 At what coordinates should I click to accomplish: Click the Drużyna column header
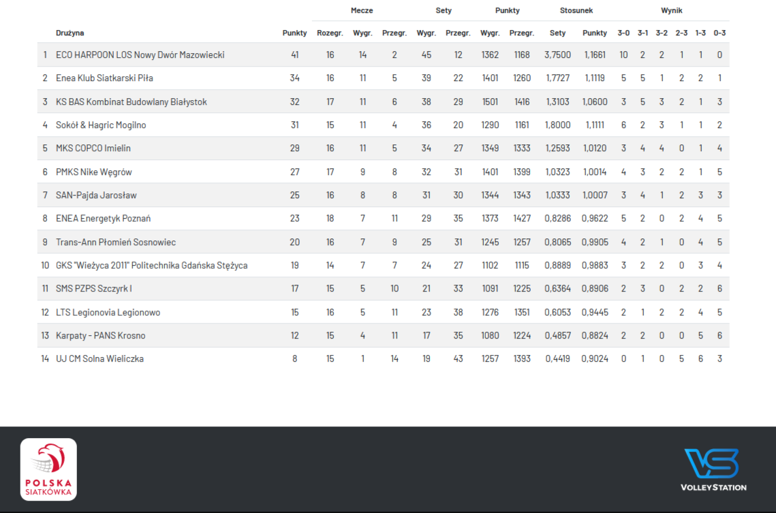point(70,33)
